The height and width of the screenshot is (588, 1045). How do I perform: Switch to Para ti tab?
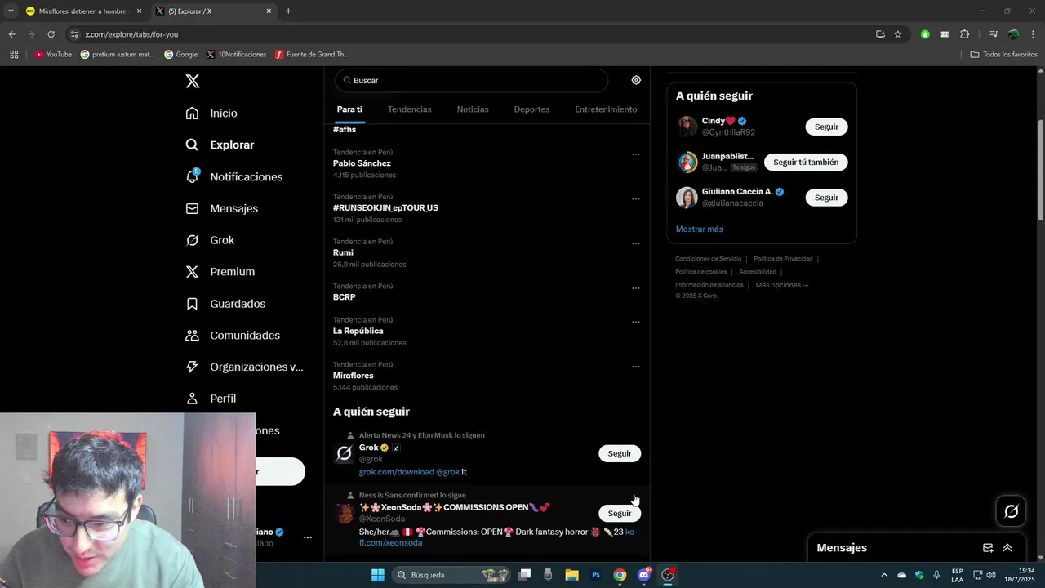(349, 109)
